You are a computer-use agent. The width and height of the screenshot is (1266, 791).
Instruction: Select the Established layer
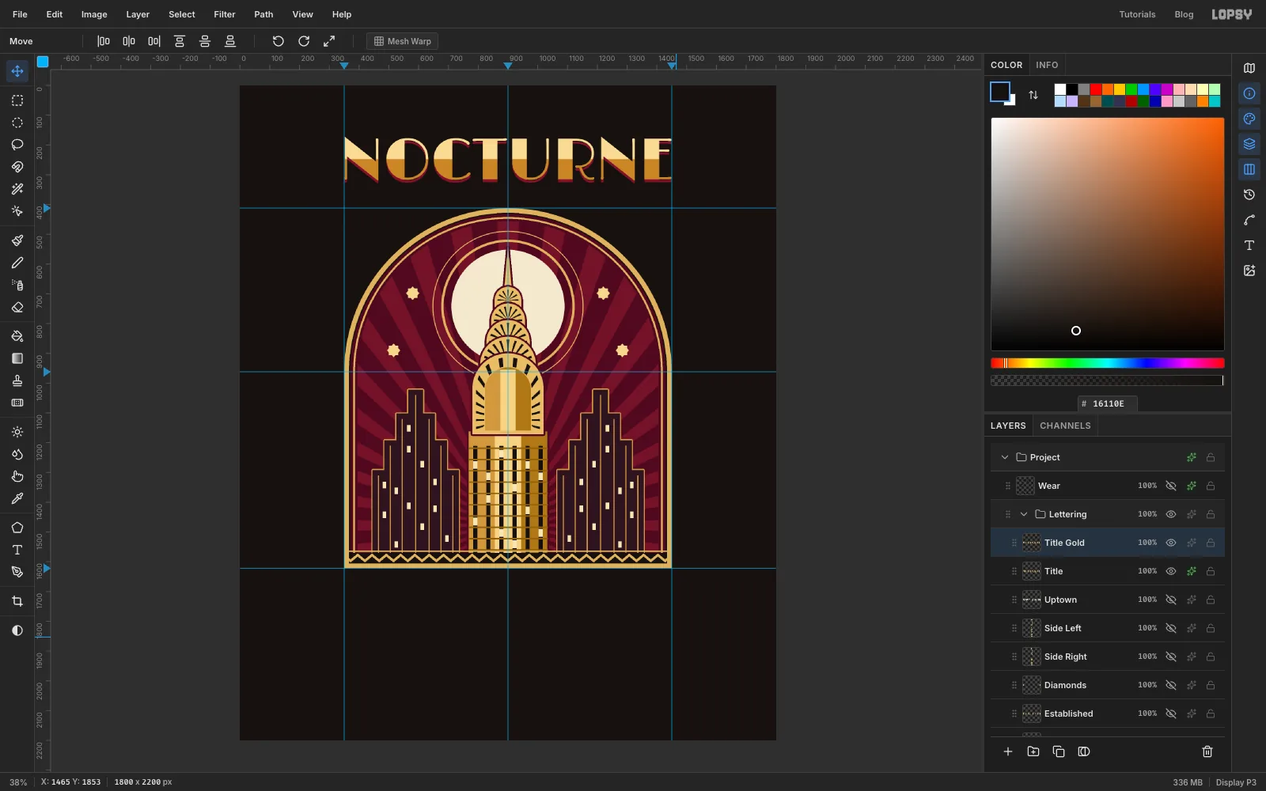click(x=1108, y=713)
